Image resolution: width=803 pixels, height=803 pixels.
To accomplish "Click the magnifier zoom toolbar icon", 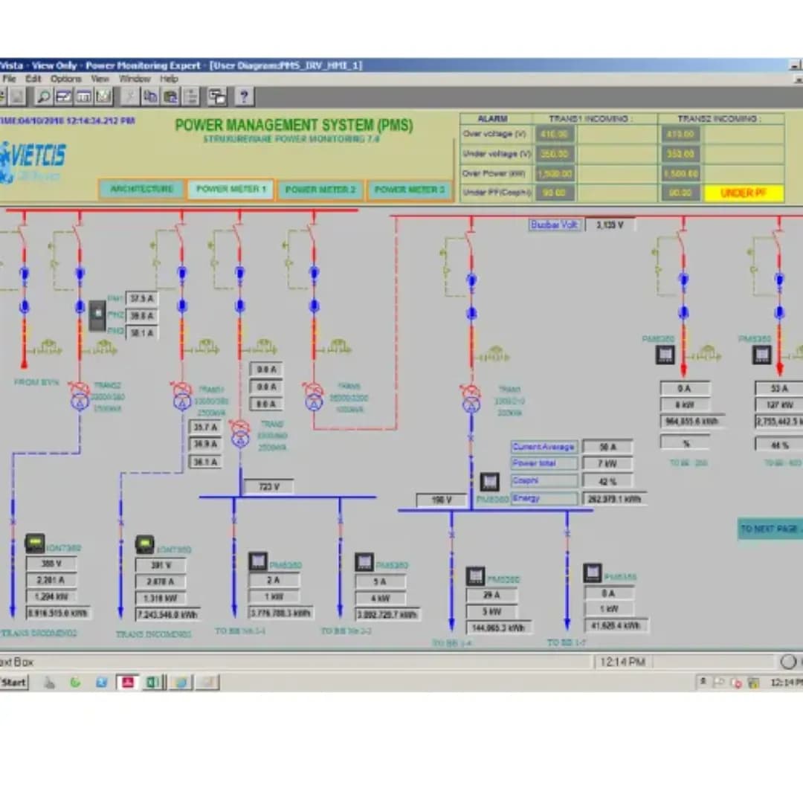I will 44,96.
